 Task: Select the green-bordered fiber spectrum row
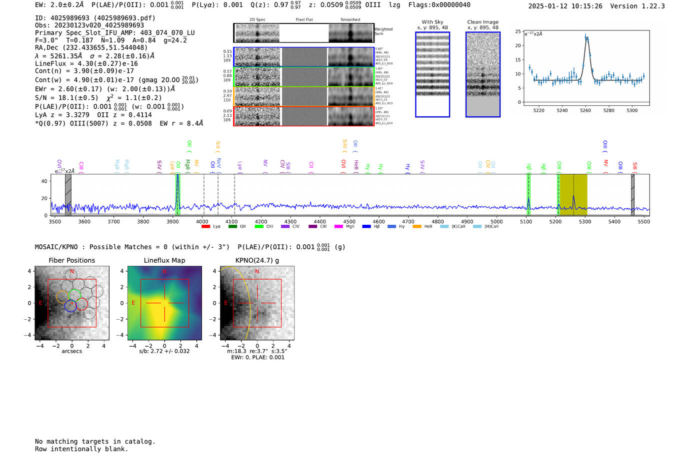304,77
